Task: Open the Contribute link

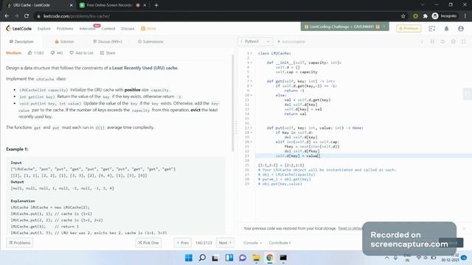Action: click(x=280, y=243)
